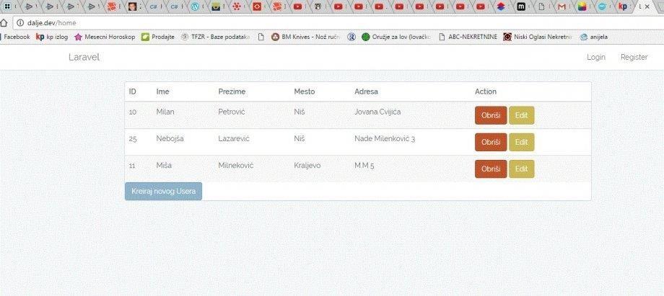Select the 'Kraljevo' cell
The image size is (664, 296).
point(307,166)
